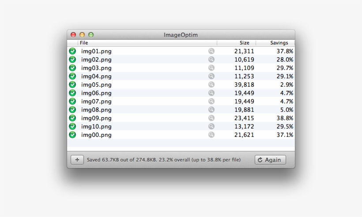Screen dimensions: 362x217
Task: Reveal img03.png using its magnifier icon
Action: [211, 68]
